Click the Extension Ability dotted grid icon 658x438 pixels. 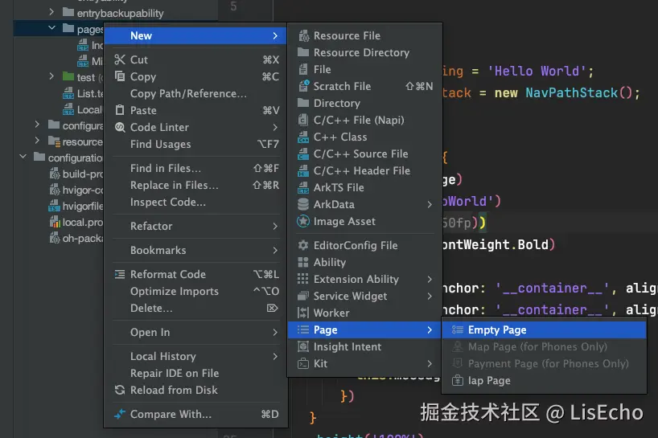coord(303,279)
